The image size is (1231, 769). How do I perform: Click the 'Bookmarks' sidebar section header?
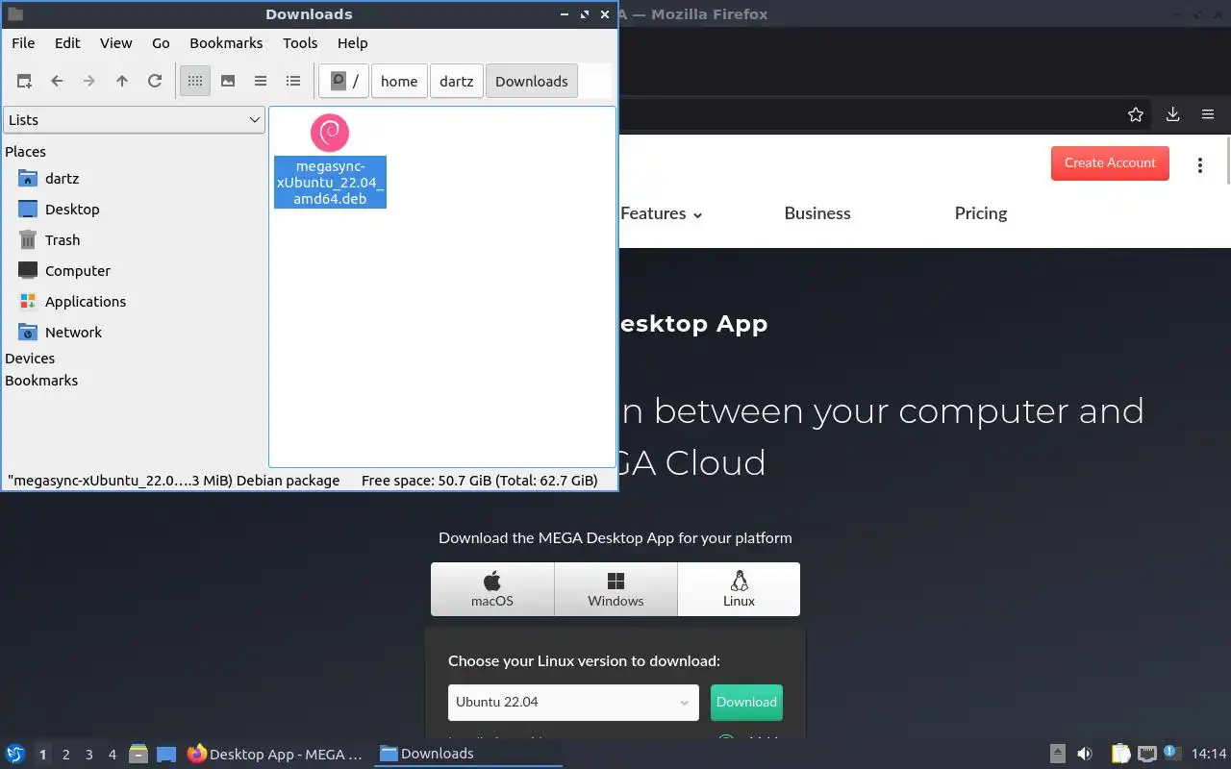[41, 381]
